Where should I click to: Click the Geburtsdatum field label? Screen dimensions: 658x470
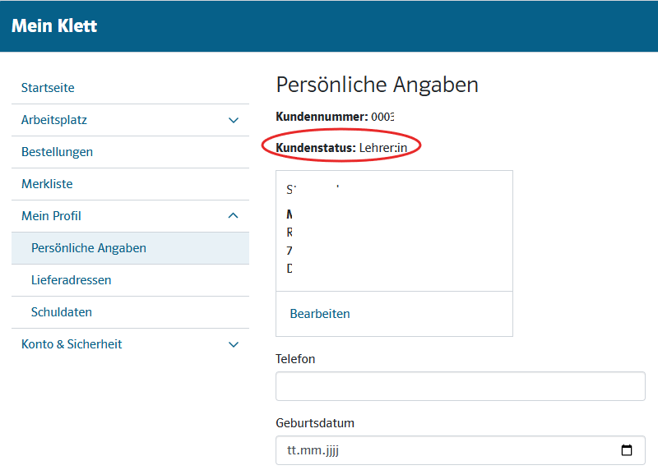click(x=315, y=423)
